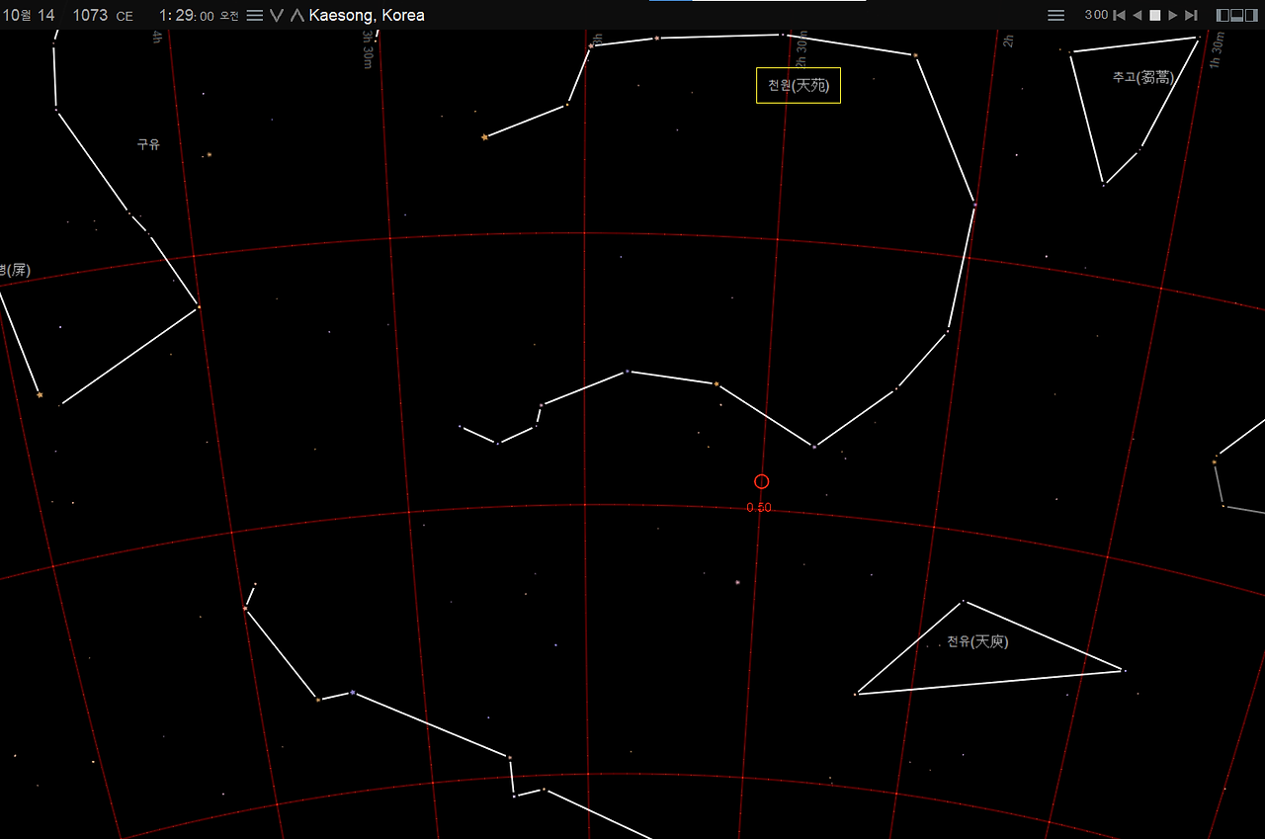Image resolution: width=1265 pixels, height=839 pixels.
Task: Jump forward one time step
Action: pyautogui.click(x=1191, y=15)
